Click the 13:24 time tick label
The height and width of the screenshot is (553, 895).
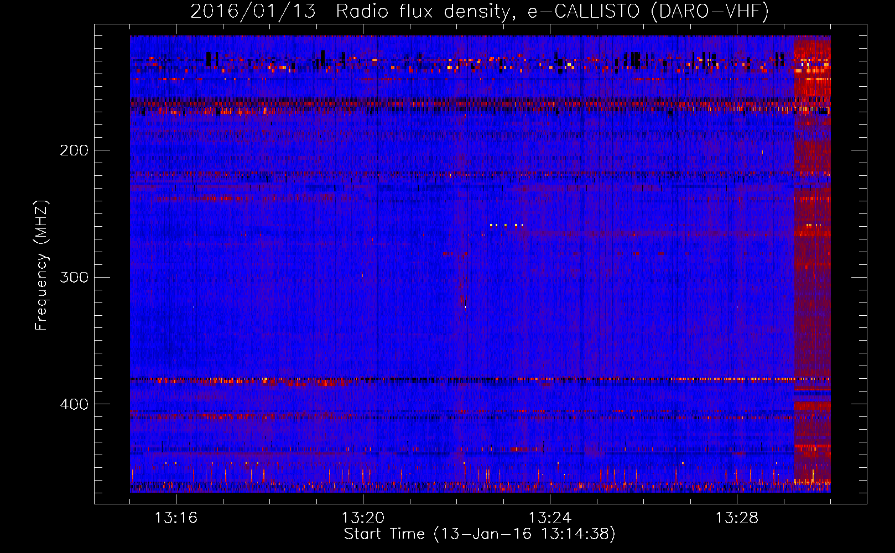tap(550, 518)
